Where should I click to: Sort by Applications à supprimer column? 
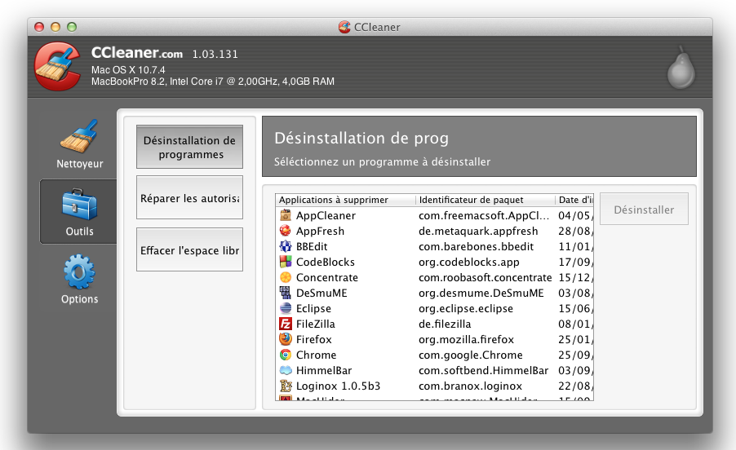pyautogui.click(x=344, y=200)
